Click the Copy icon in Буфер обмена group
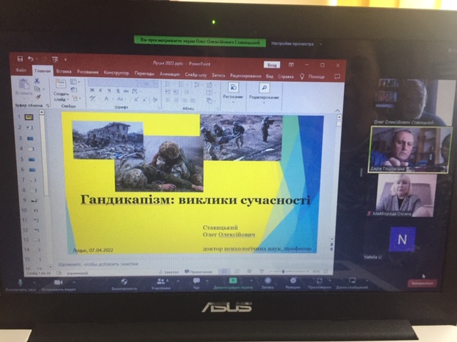Screen dimensions: 457x342 37,88
